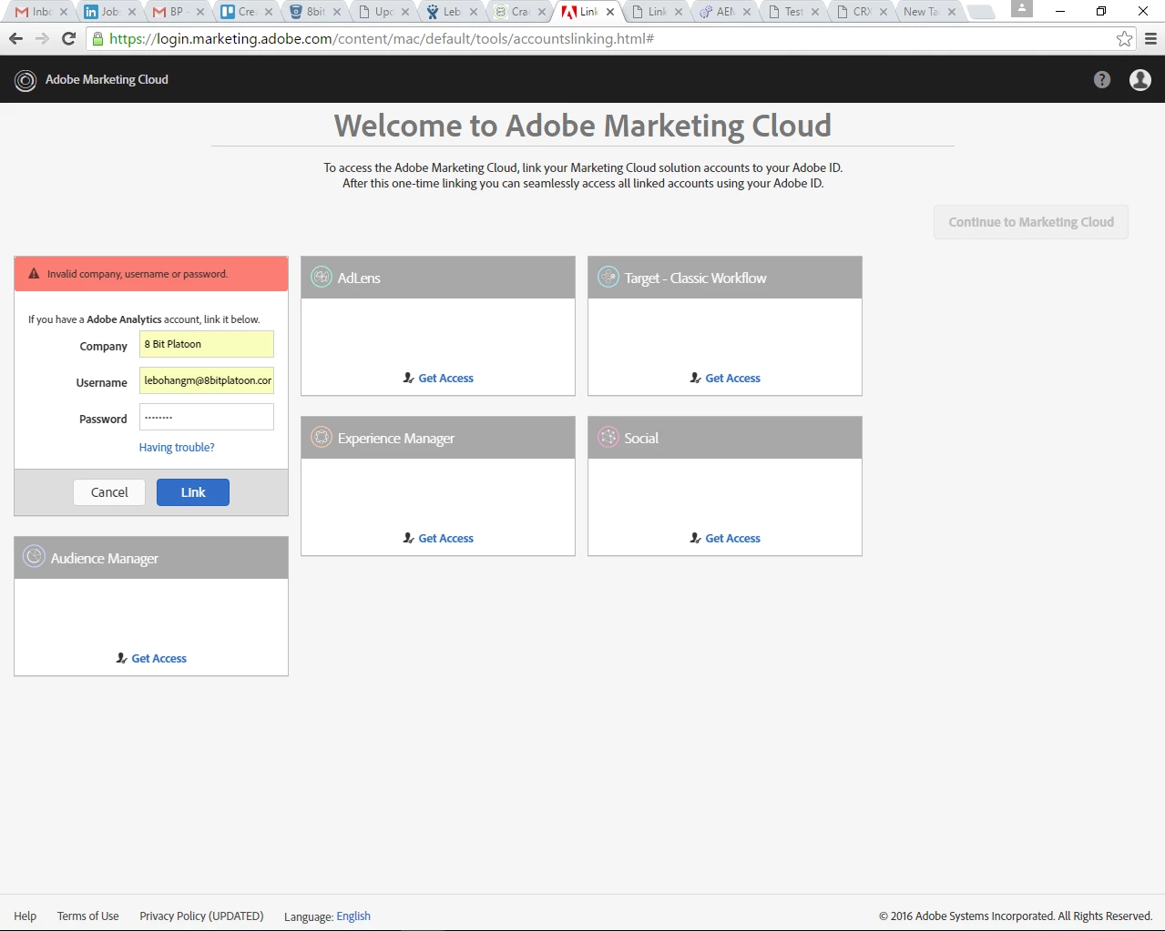Open the user profile avatar icon
The width and height of the screenshot is (1165, 931).
[x=1140, y=80]
